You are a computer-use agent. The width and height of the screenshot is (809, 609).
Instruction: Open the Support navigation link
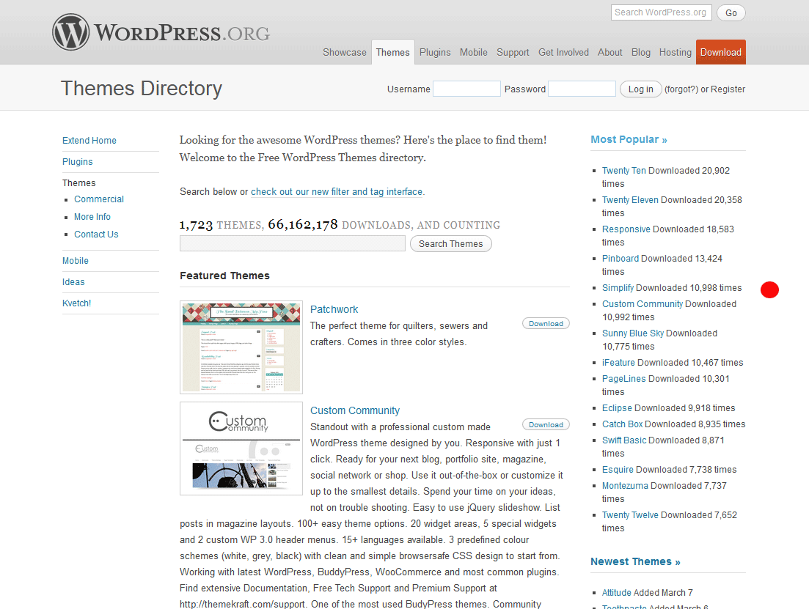[513, 52]
